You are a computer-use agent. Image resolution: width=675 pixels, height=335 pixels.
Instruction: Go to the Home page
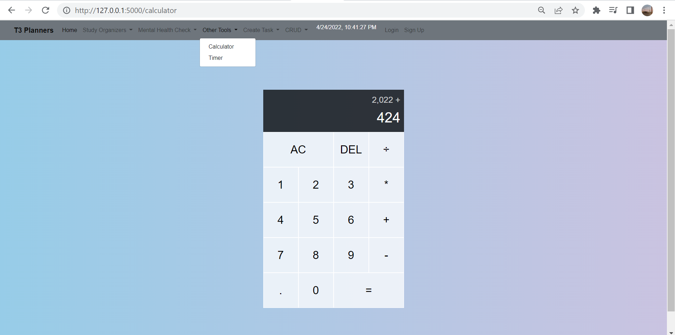[x=70, y=30]
